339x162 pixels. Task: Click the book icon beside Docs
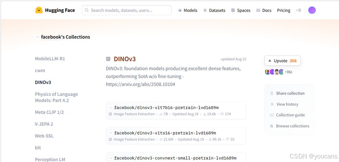coord(258,10)
